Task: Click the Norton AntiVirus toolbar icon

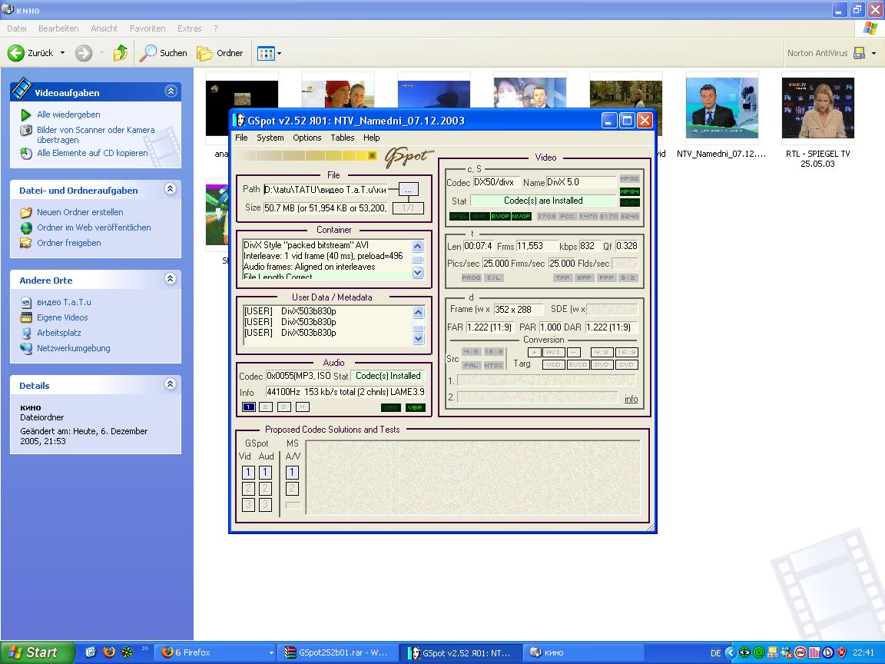Action: tap(859, 53)
